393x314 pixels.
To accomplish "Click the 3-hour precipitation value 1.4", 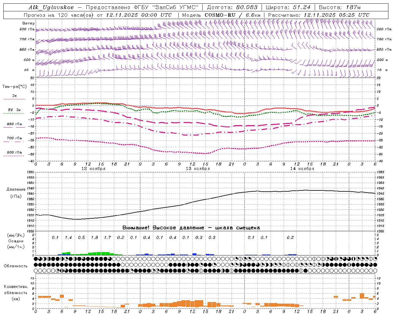I will [x=68, y=238].
